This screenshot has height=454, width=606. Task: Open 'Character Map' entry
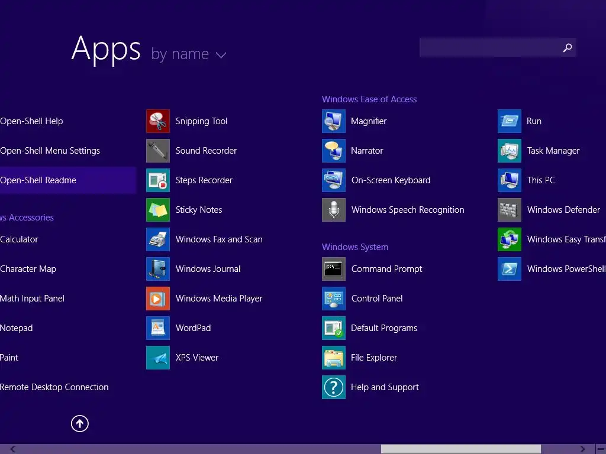[x=28, y=269]
